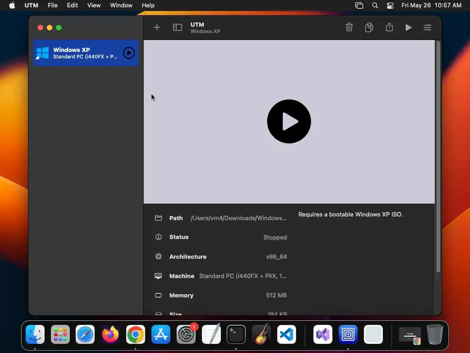Click the Architecture chip icon

(x=158, y=256)
